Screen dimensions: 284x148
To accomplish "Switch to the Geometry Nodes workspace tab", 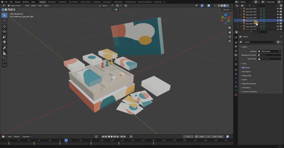I will click(x=145, y=2).
